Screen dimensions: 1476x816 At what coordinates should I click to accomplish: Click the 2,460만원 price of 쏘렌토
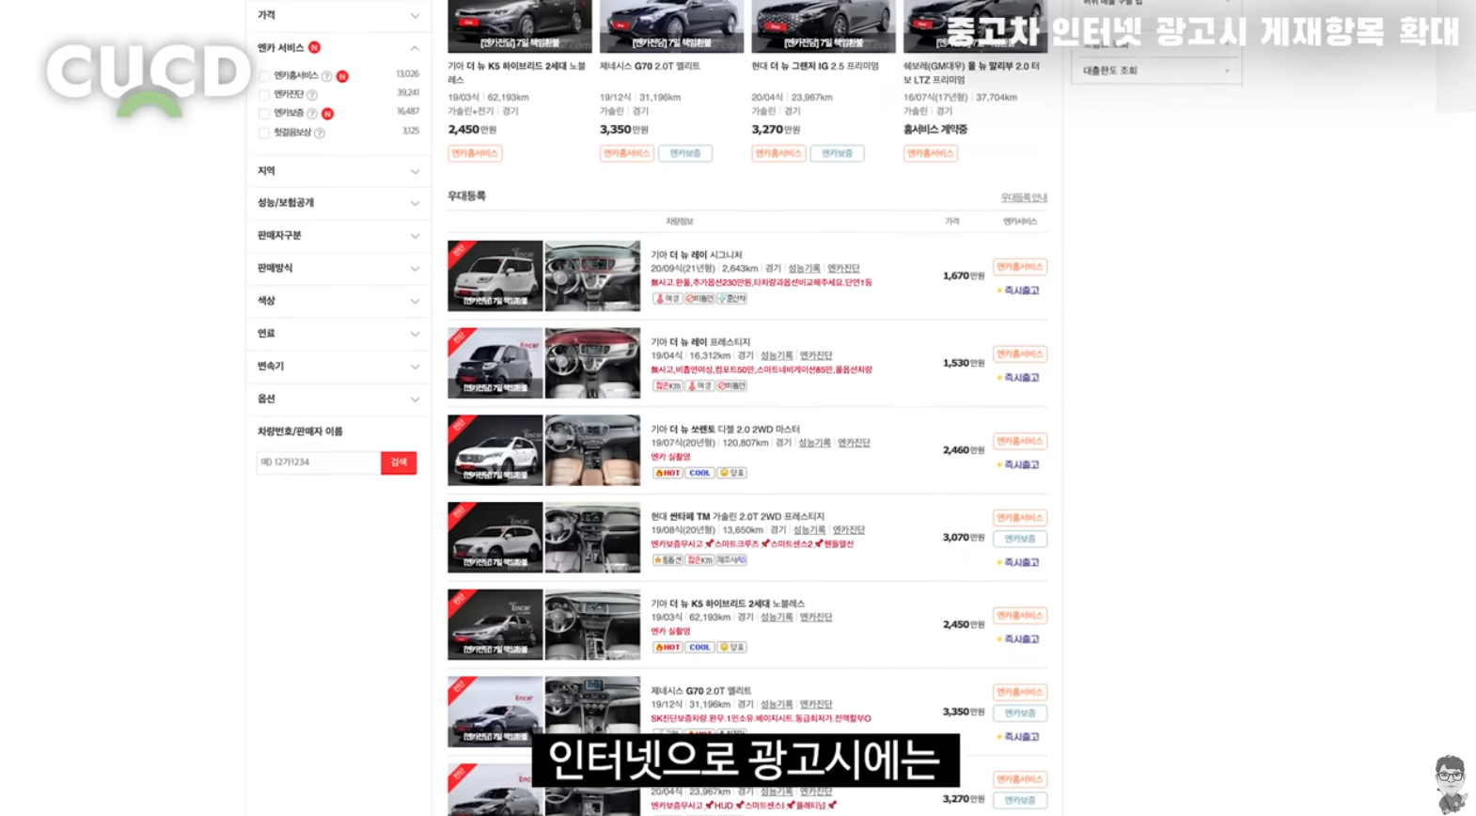[964, 450]
